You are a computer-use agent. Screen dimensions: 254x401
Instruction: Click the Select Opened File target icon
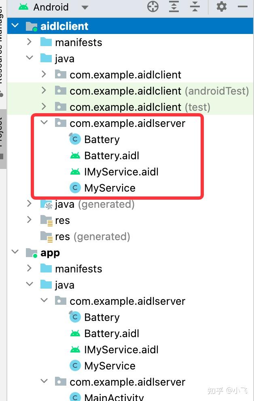153,7
